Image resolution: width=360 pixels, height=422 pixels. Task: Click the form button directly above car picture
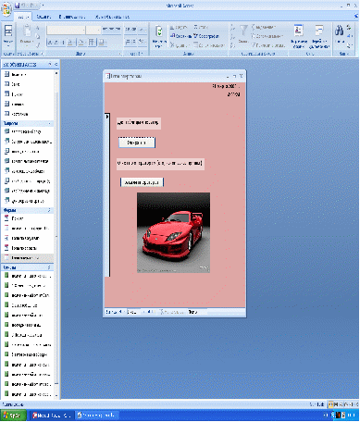pyautogui.click(x=142, y=182)
